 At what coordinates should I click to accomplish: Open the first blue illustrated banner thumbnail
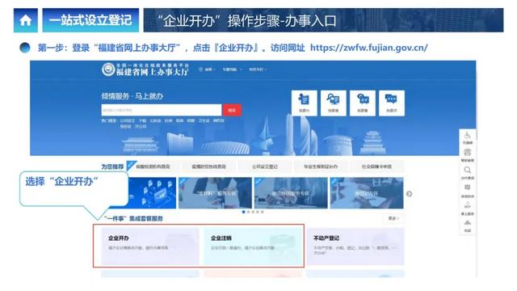tap(152, 193)
